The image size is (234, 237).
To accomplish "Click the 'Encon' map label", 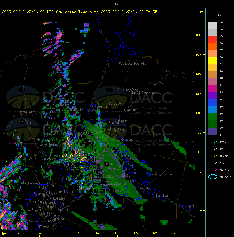I will (169, 71).
